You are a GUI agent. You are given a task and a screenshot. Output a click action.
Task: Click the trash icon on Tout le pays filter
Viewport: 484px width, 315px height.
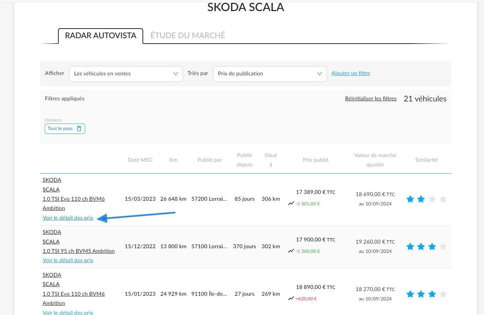point(79,129)
